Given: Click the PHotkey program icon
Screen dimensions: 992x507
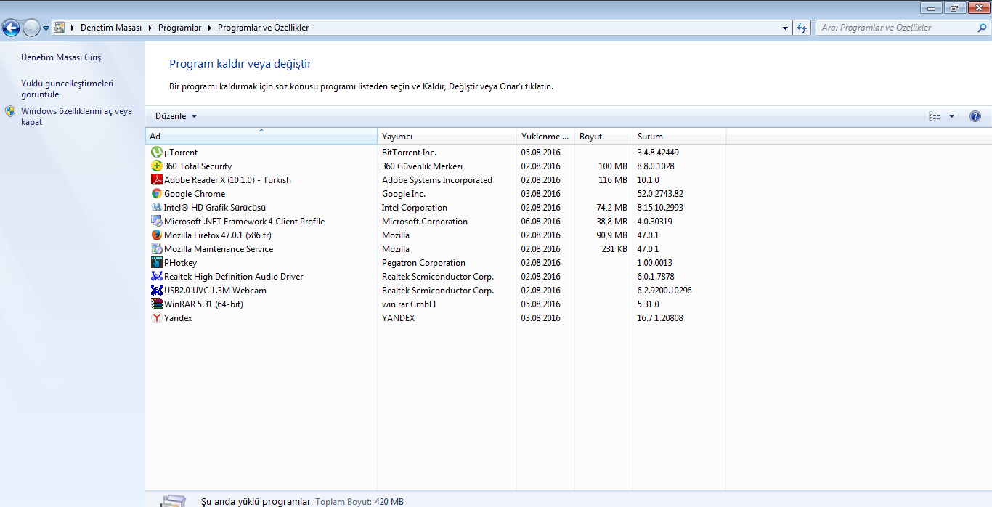Looking at the screenshot, I should pos(157,263).
